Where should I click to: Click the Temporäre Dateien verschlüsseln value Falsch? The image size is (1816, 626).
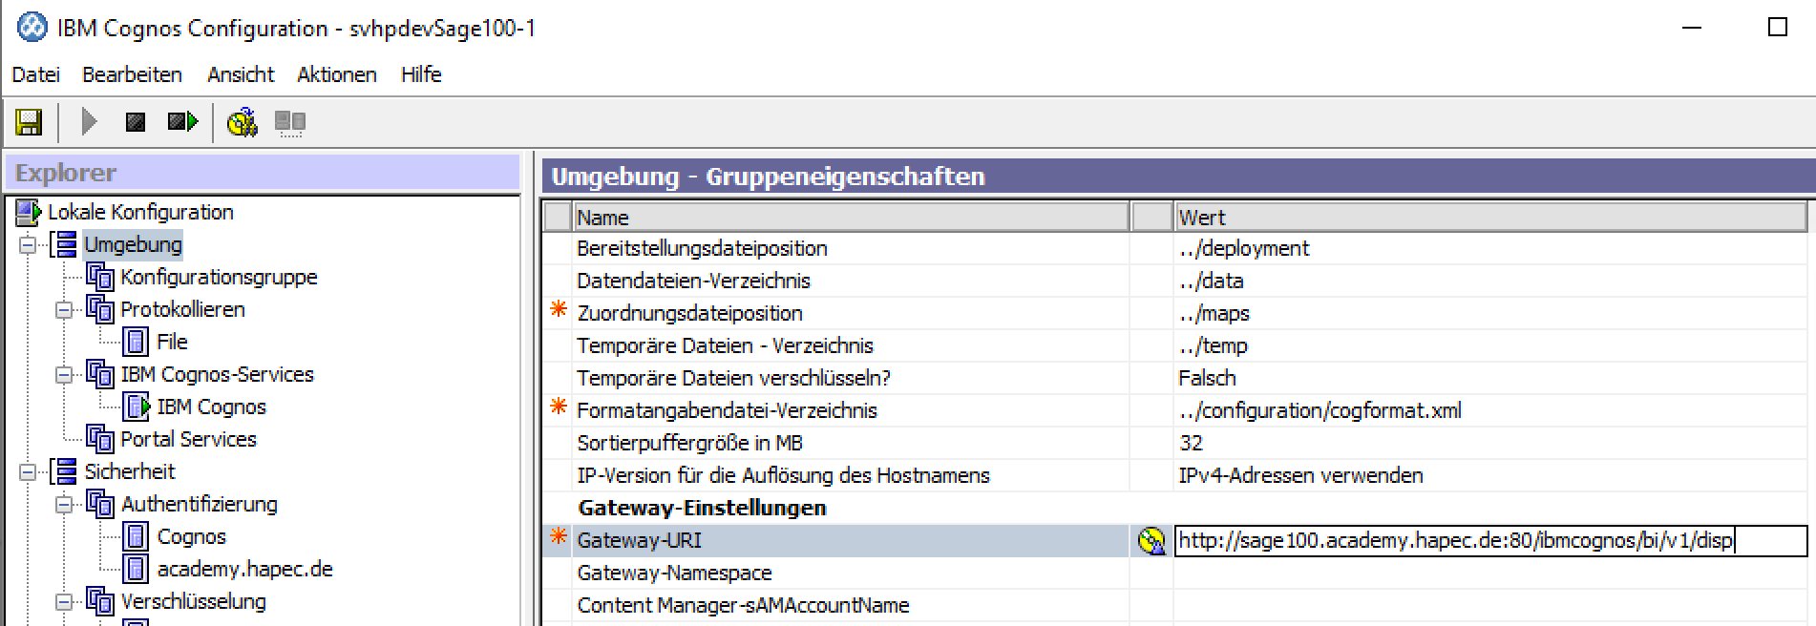(x=1207, y=378)
